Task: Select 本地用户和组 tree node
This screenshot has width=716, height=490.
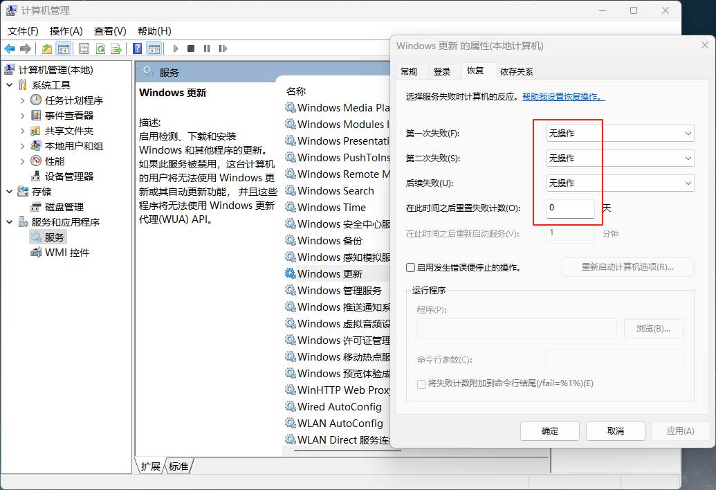Action: tap(73, 146)
